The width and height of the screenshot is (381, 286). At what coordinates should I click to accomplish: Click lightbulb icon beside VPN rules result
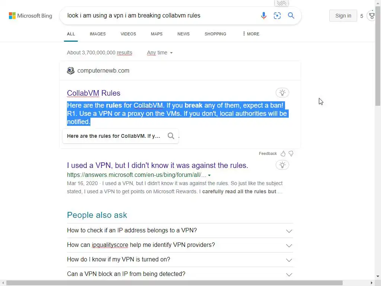point(282,165)
